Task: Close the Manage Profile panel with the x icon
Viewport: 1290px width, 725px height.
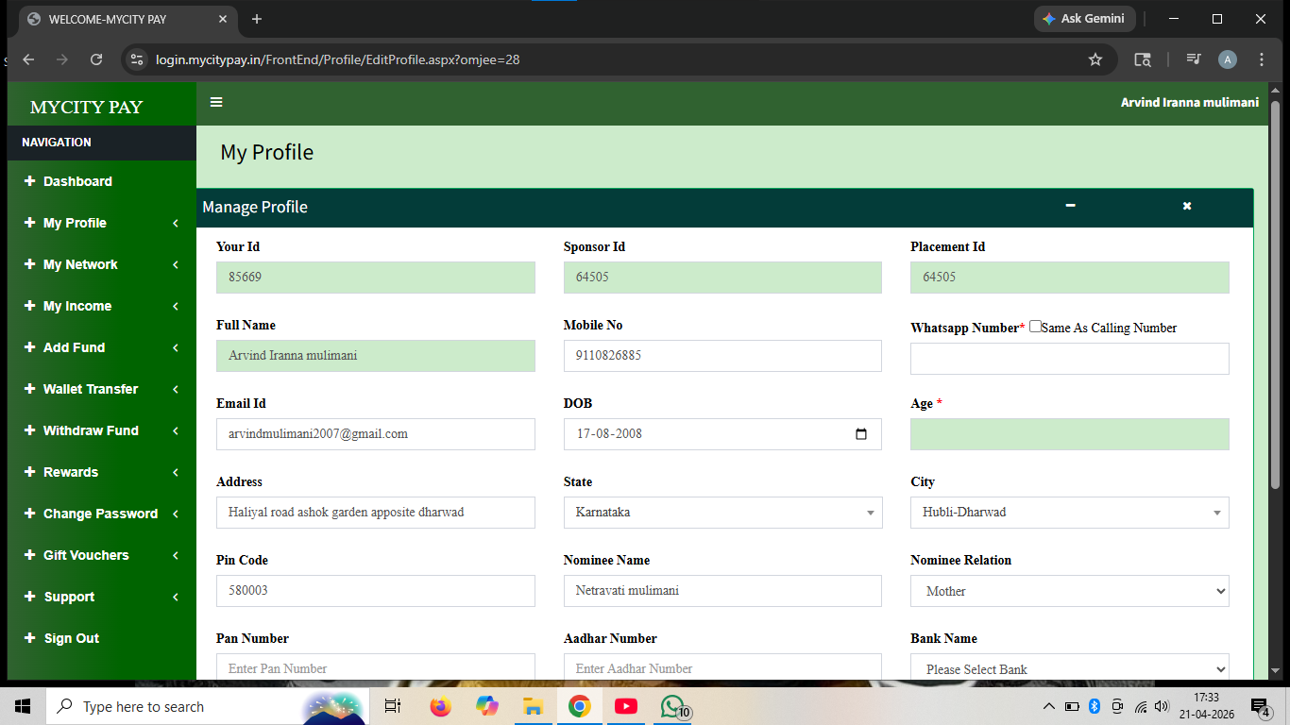Action: tap(1187, 206)
